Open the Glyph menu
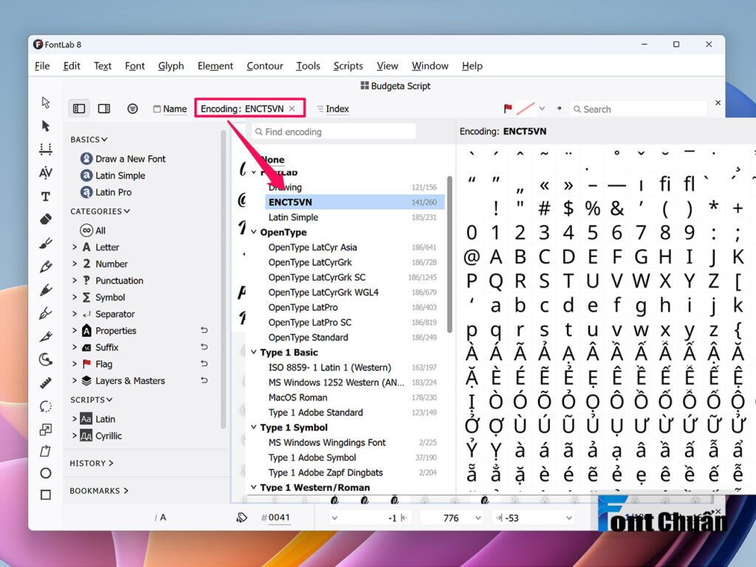756x567 pixels. tap(171, 66)
